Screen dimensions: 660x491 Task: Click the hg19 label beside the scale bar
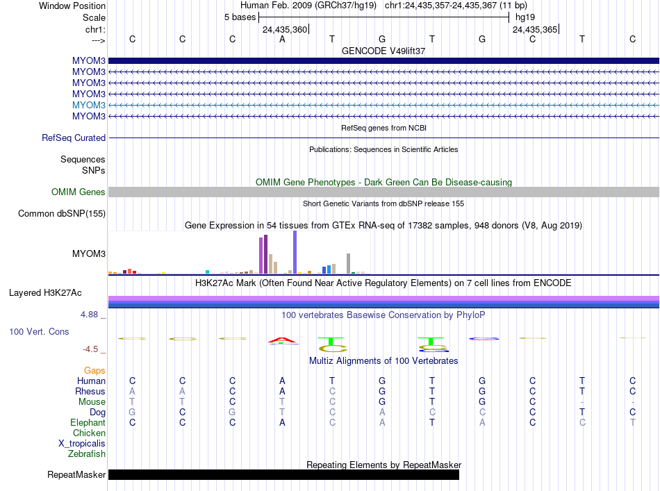coord(525,17)
